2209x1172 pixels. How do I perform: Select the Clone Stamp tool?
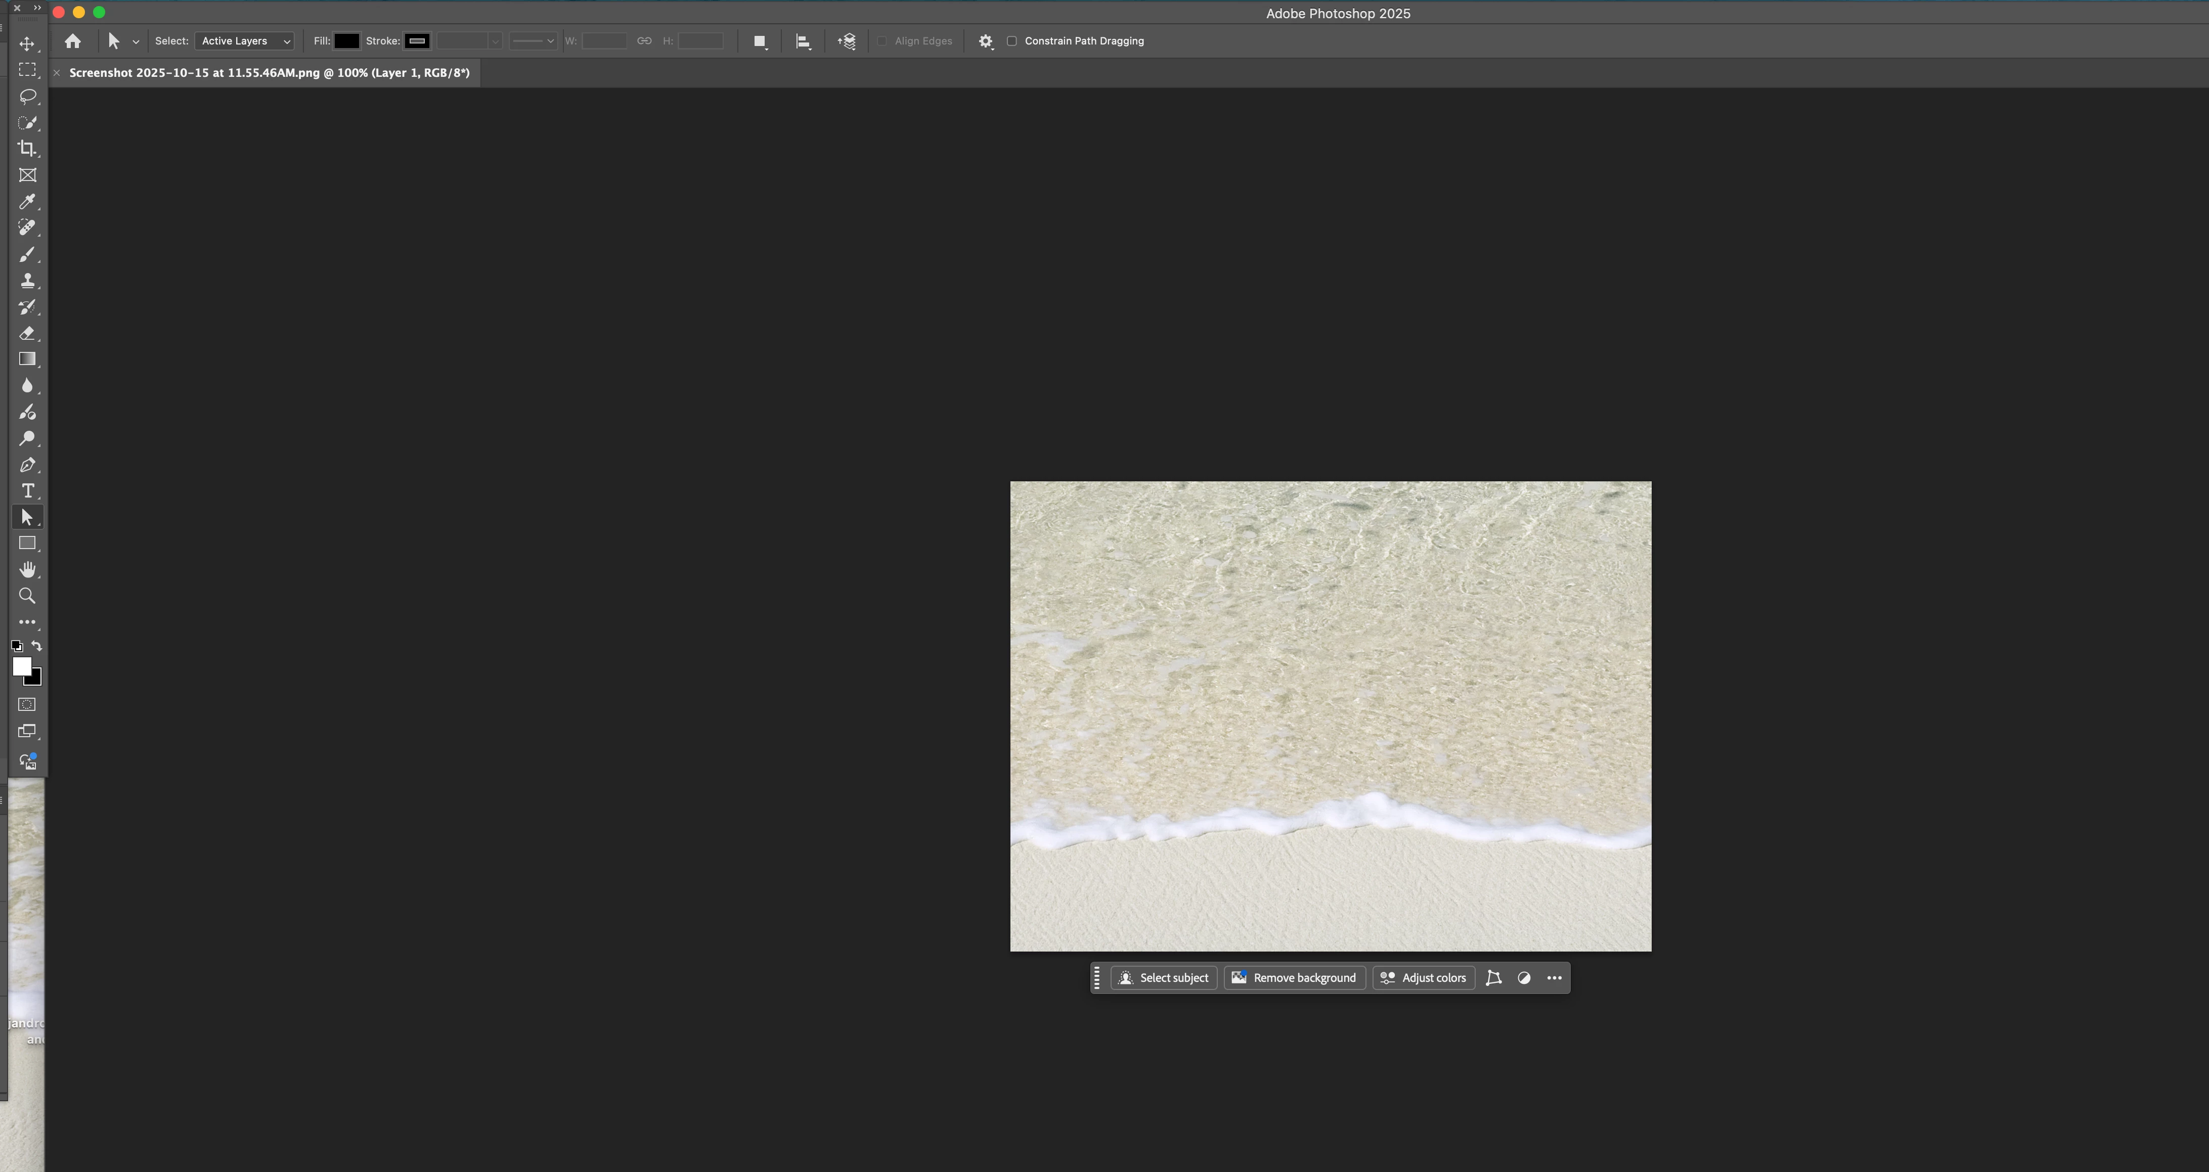[27, 280]
